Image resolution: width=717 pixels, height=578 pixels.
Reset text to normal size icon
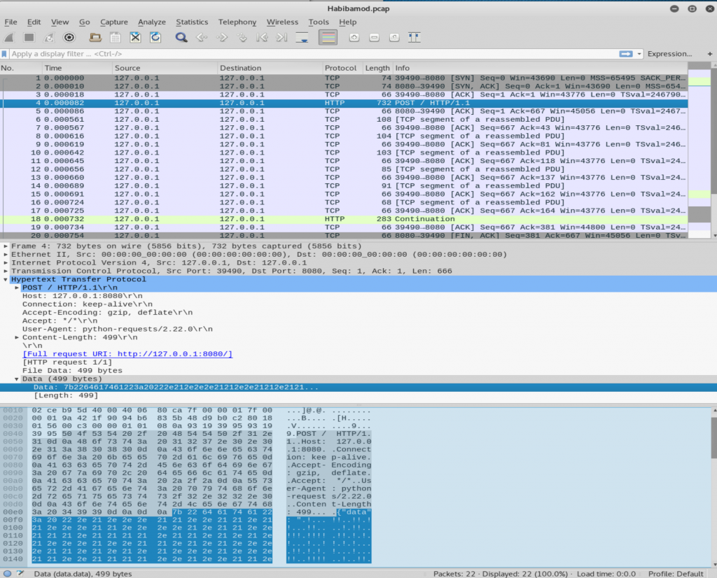394,38
